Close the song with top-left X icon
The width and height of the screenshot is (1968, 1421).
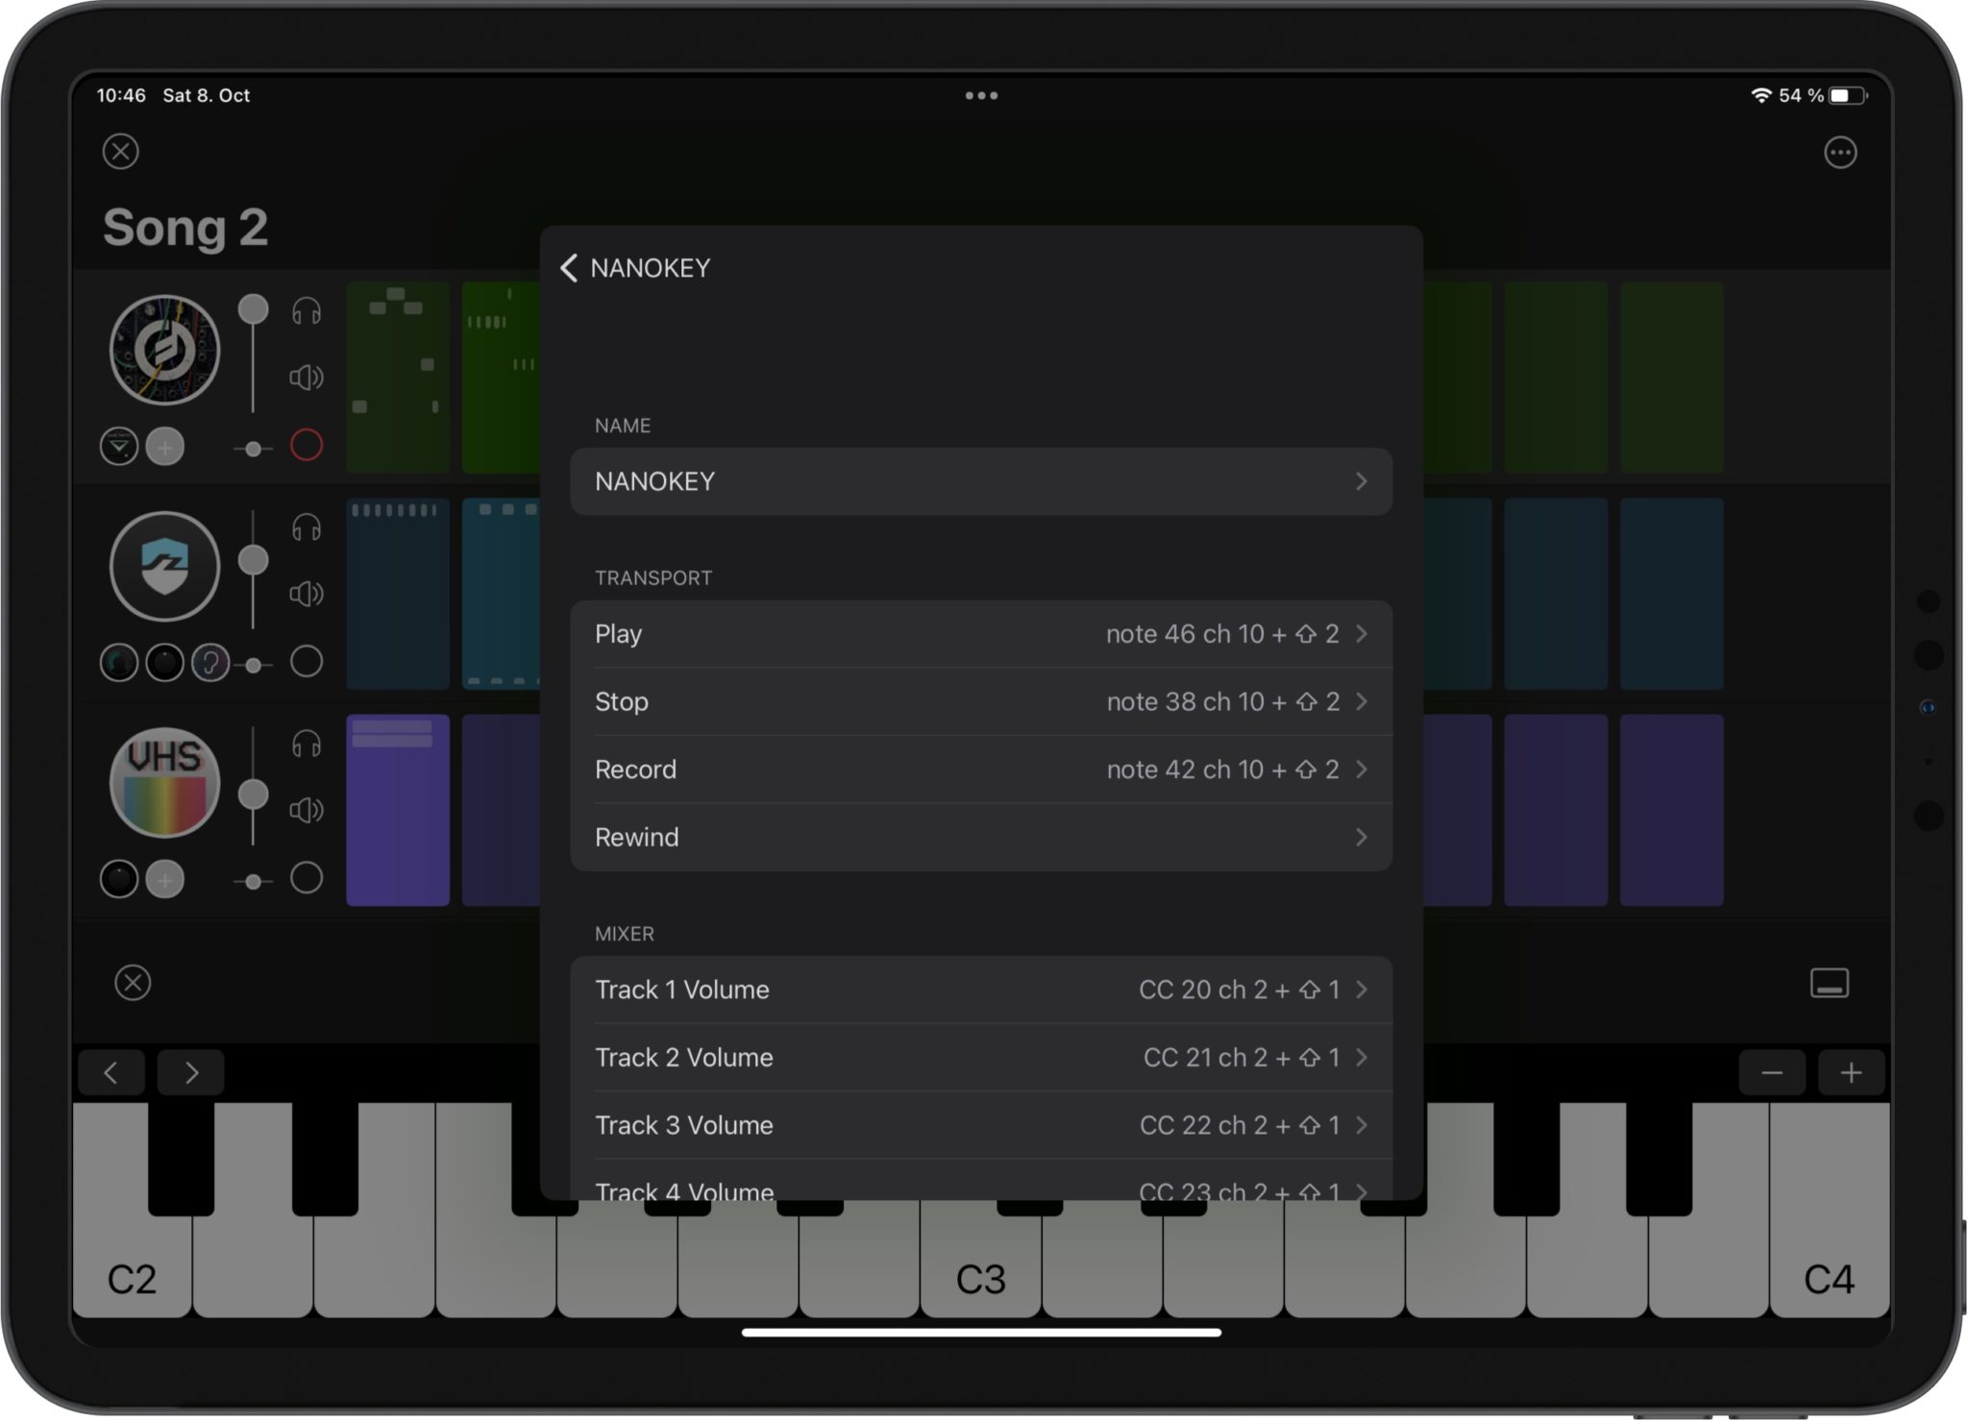(x=121, y=152)
